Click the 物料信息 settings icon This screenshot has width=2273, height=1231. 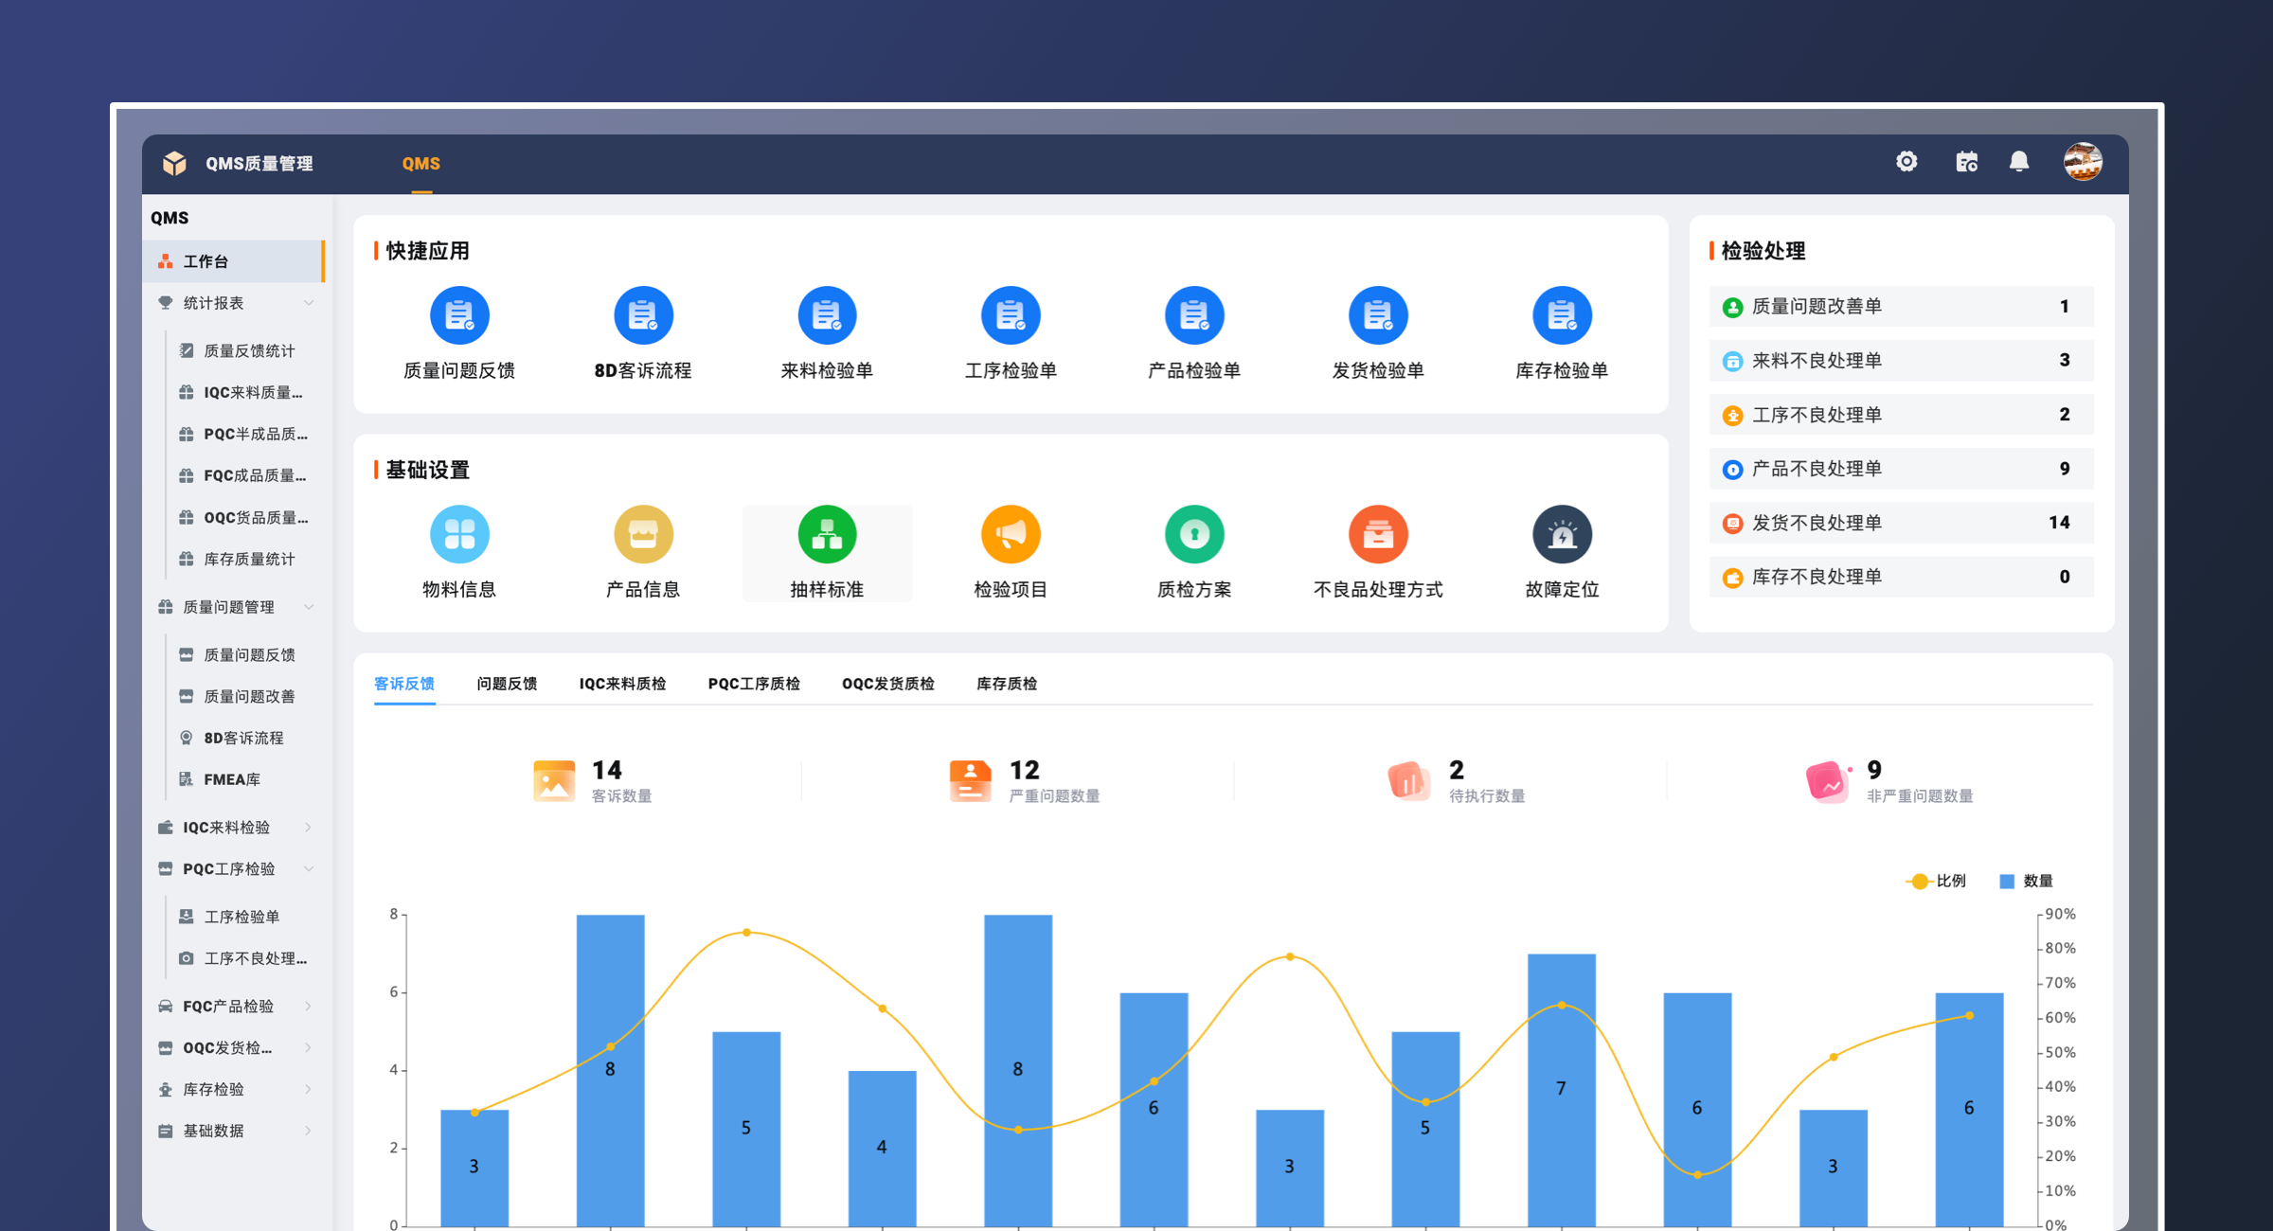tap(459, 534)
